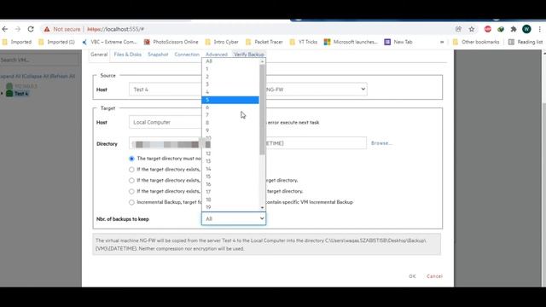The width and height of the screenshot is (546, 307).
Task: Select the third 'If the target directory exists' radio
Action: click(x=131, y=180)
